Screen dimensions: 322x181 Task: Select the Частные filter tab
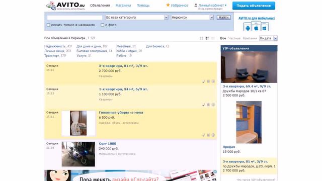click(234, 38)
